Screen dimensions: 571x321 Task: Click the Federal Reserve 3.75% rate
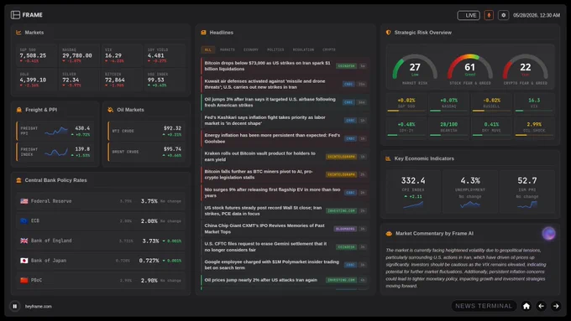pos(149,201)
